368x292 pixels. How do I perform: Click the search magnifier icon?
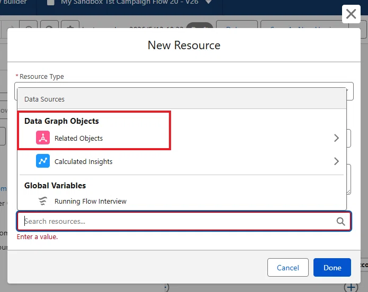(x=340, y=221)
